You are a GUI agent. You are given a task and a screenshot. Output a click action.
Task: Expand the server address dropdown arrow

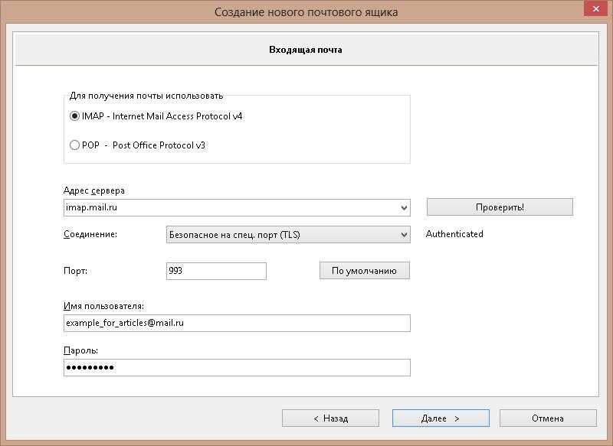click(405, 208)
